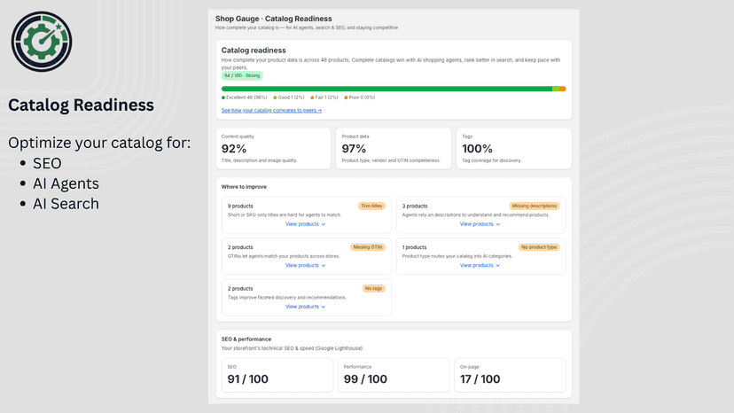Click the 'AI Agents' bullet item
This screenshot has width=734, height=413.
pos(66,183)
